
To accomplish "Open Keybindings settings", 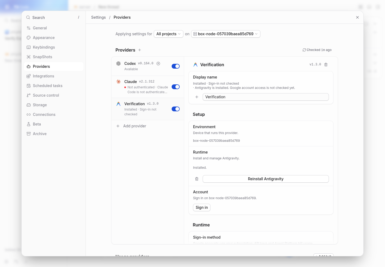I will pos(53,47).
